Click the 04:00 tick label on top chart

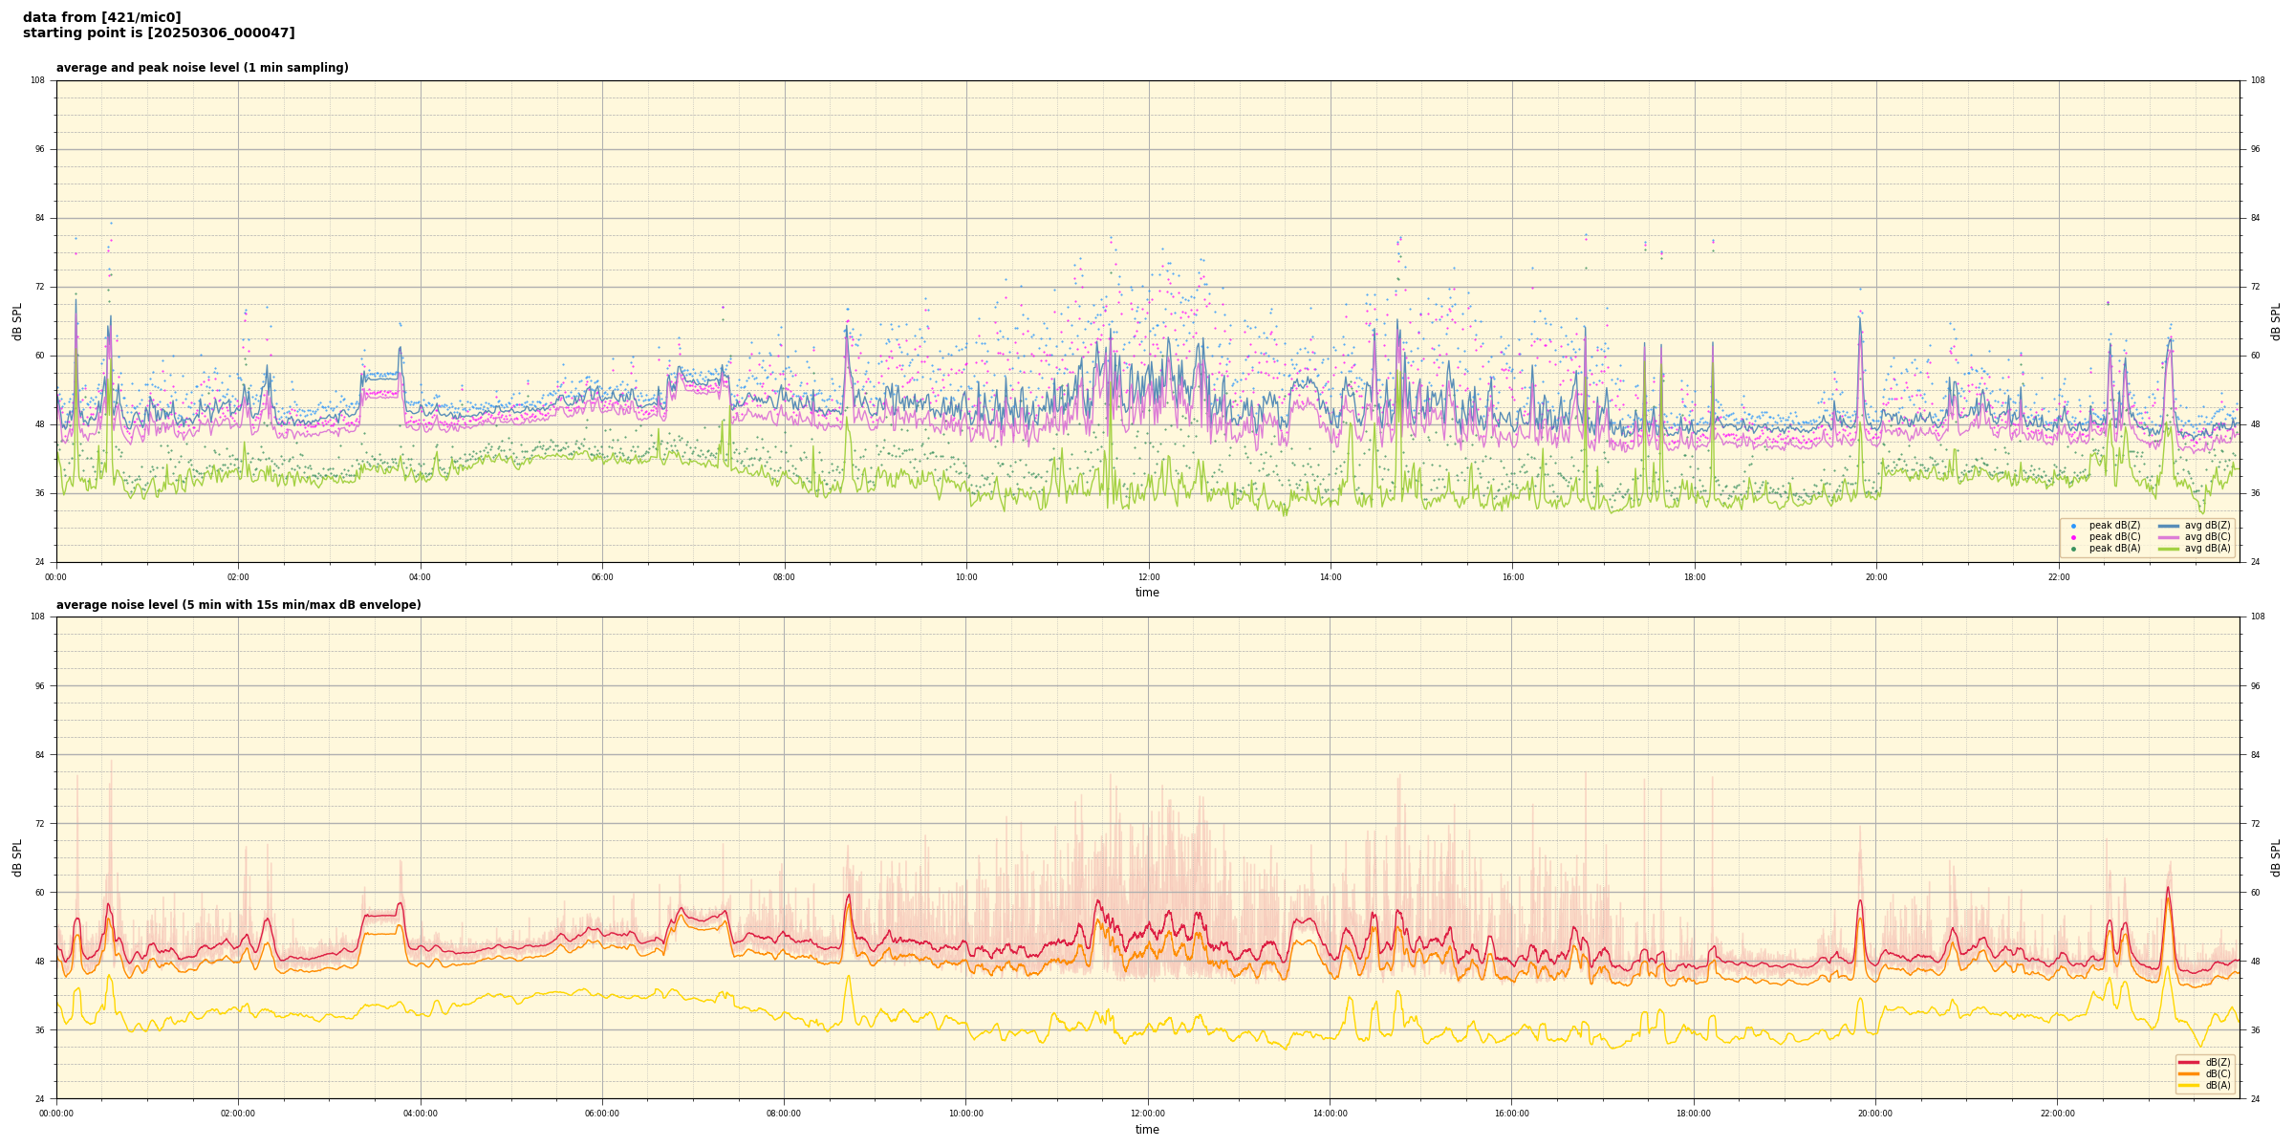[x=420, y=577]
